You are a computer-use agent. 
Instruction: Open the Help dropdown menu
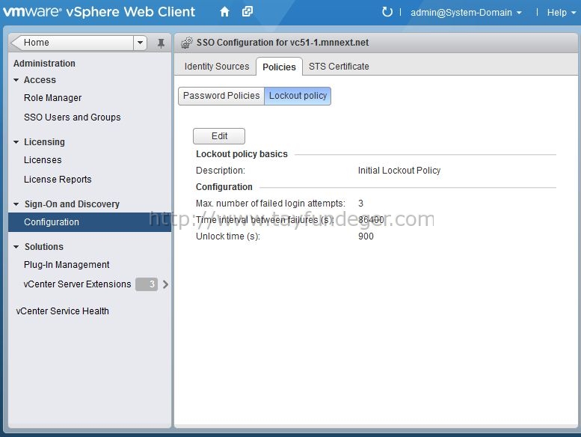click(x=561, y=13)
